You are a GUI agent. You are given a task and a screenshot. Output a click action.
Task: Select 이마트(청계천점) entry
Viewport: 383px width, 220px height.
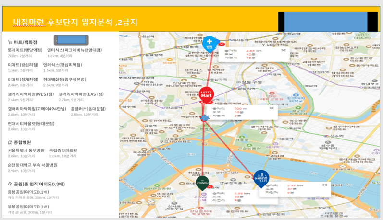(23, 80)
